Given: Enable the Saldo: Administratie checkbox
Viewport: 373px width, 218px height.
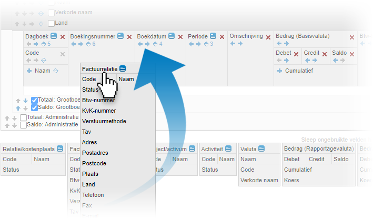Looking at the screenshot, I should tap(23, 125).
